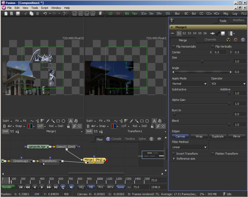Click the loop playback icon

[x=63, y=187]
